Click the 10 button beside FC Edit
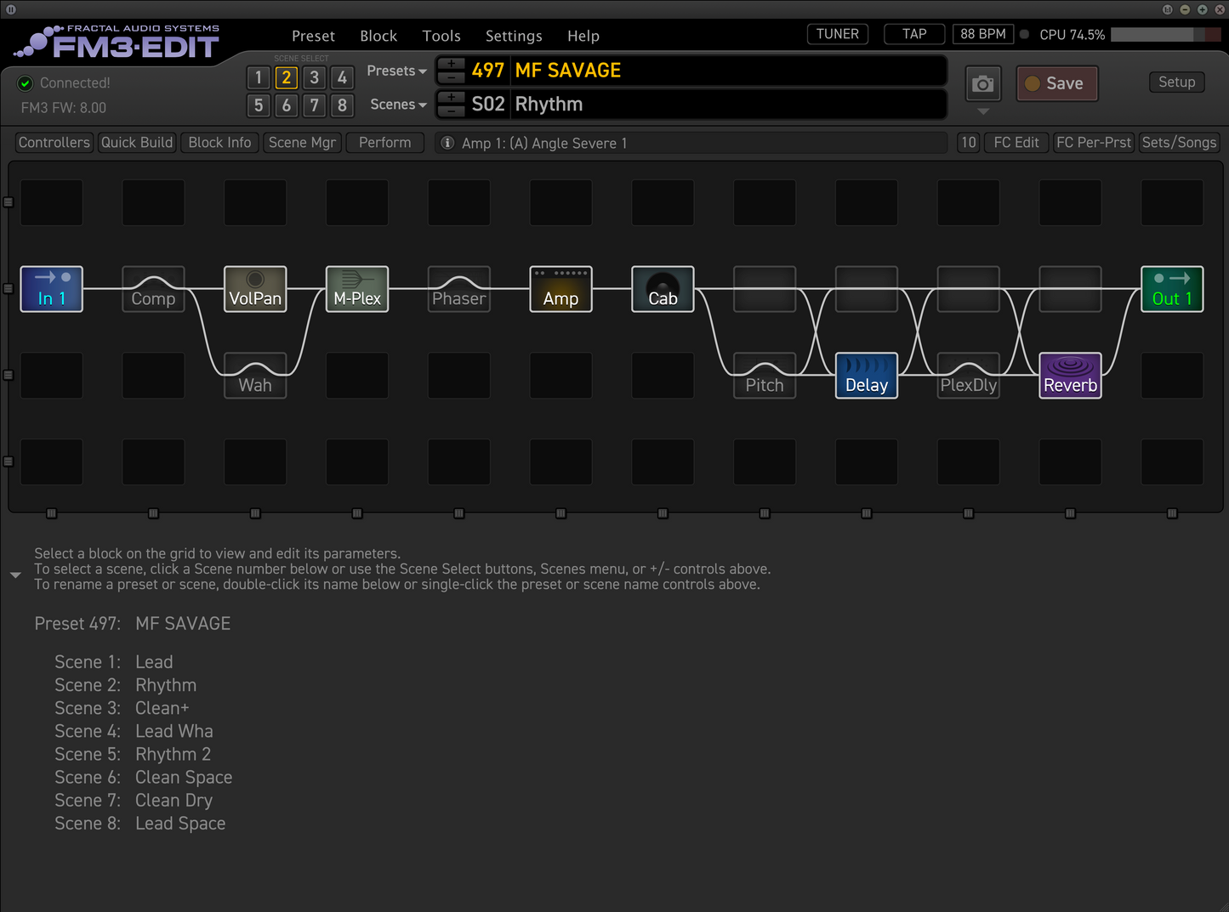 point(969,143)
